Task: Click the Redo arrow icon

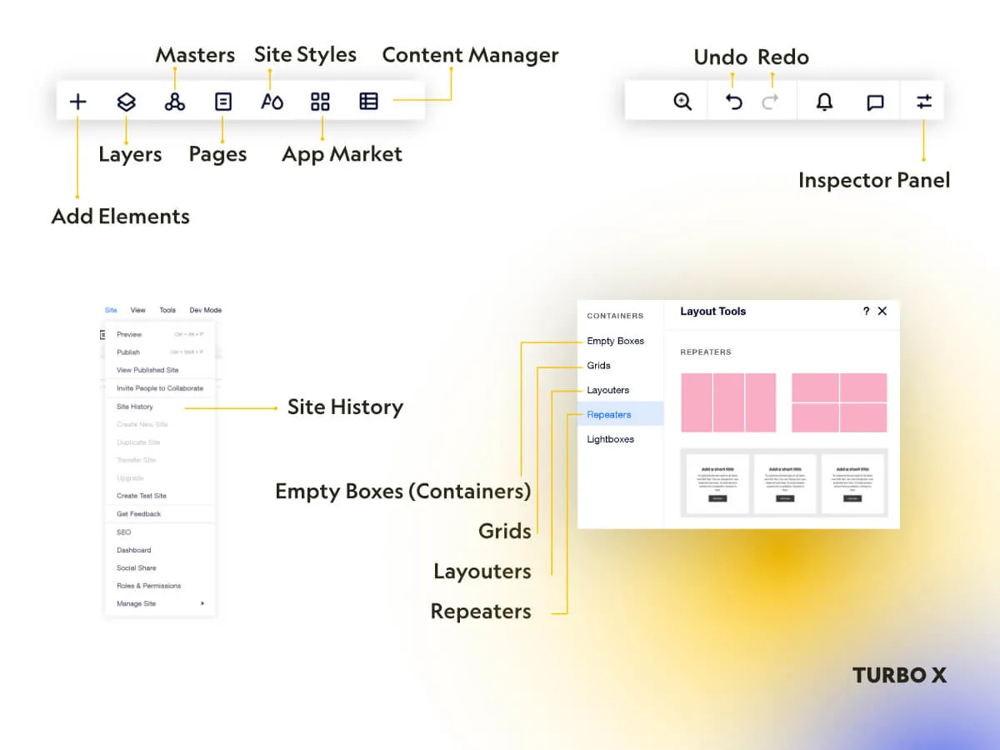Action: (771, 102)
